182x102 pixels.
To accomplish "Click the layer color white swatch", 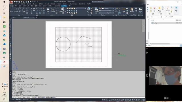I will tap(75, 8).
